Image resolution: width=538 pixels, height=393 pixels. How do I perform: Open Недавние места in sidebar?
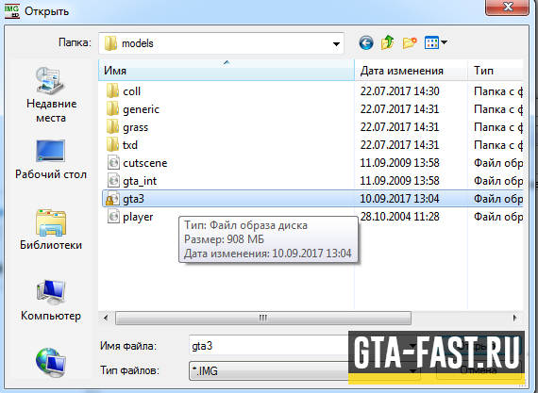(51, 95)
